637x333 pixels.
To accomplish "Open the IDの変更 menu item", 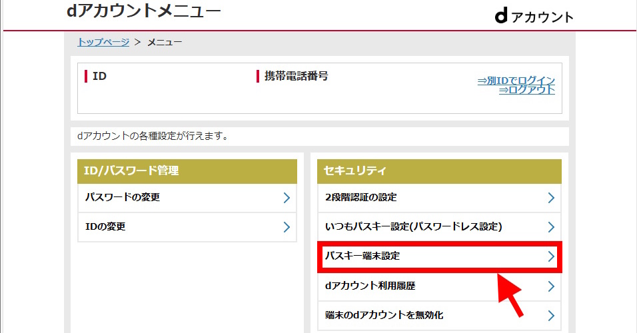I will [106, 227].
